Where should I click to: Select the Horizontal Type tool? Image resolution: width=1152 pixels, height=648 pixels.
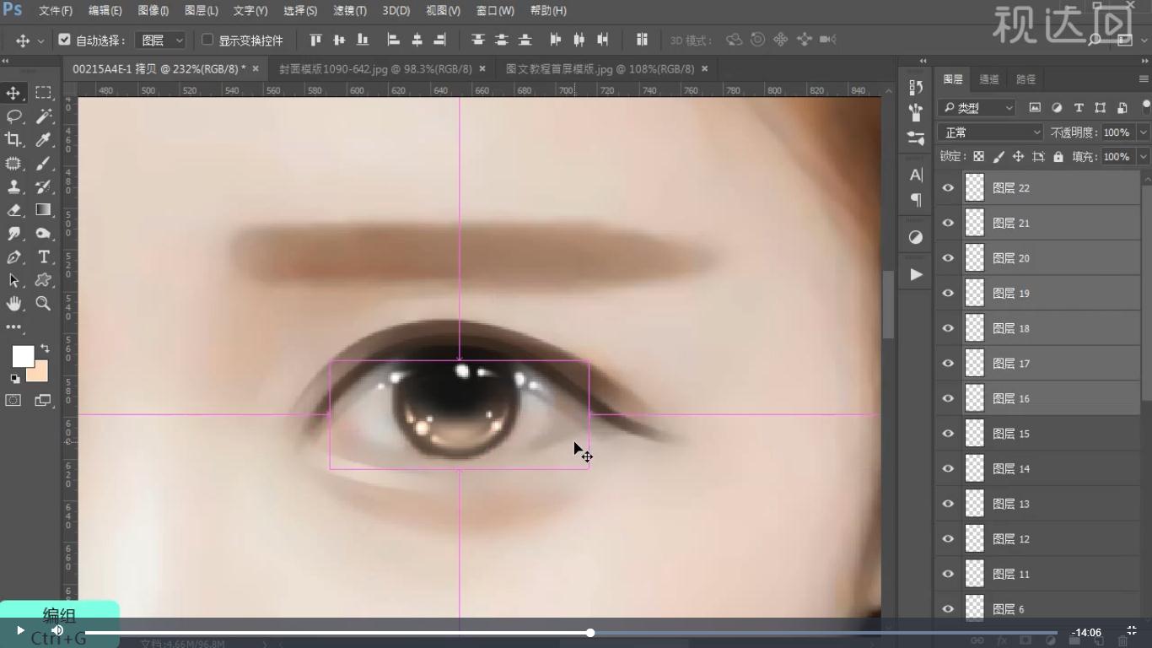click(x=43, y=257)
